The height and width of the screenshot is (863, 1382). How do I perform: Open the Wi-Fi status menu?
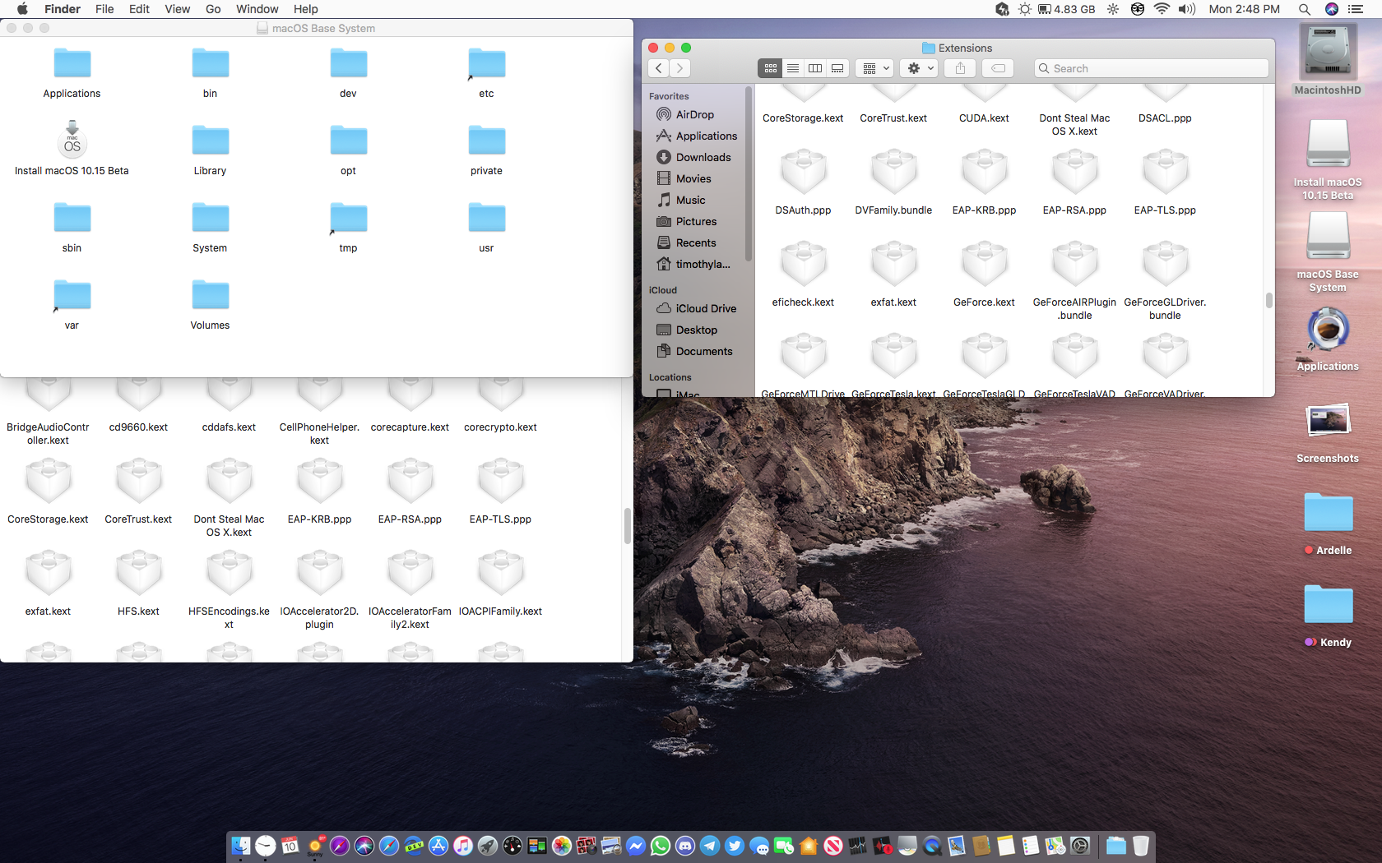tap(1162, 9)
